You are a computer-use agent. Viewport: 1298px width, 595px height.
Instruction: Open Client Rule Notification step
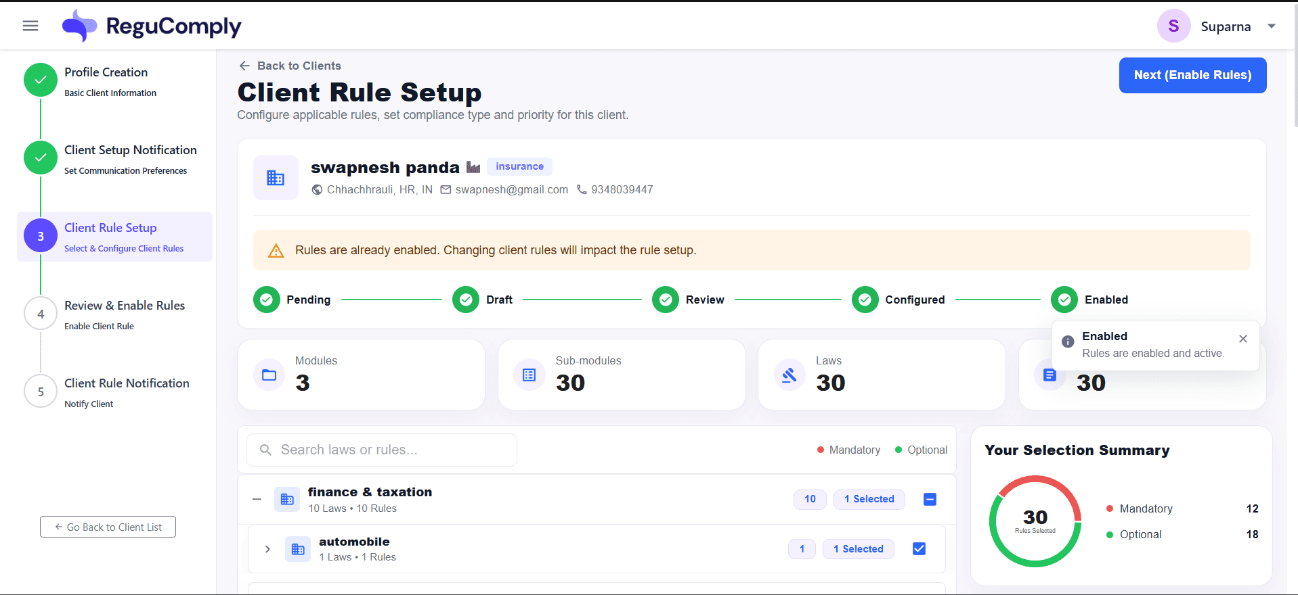(115, 391)
